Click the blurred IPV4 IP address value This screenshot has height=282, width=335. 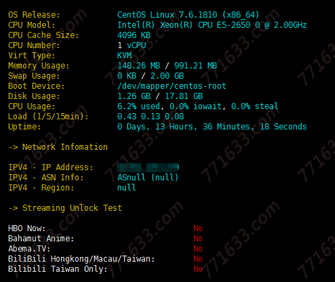[148, 167]
